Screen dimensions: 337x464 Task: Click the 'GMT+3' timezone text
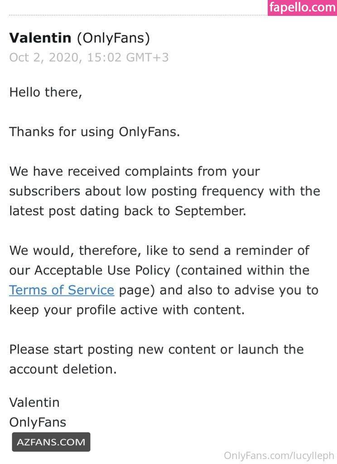[x=147, y=58]
